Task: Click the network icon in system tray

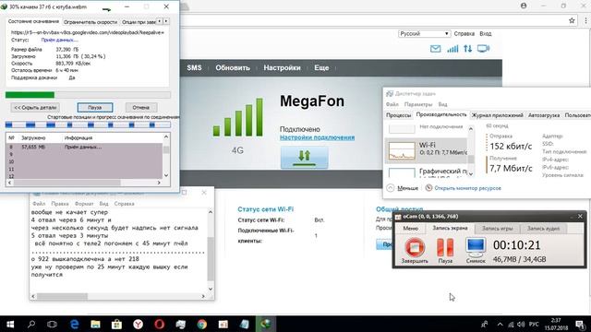Action: 511,324
